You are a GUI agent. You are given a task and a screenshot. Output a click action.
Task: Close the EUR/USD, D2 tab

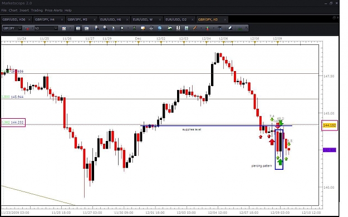click(x=193, y=19)
